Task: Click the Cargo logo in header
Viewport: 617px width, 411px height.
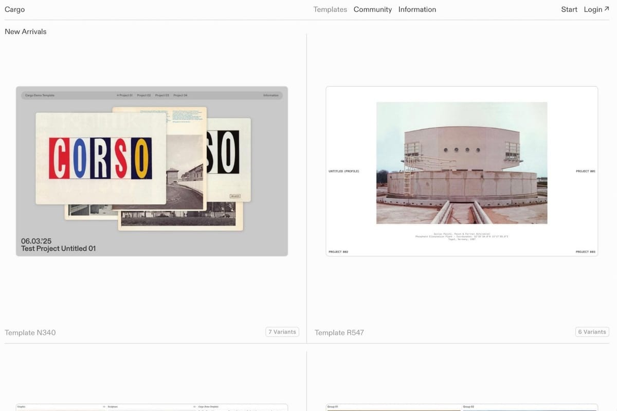Action: (14, 9)
